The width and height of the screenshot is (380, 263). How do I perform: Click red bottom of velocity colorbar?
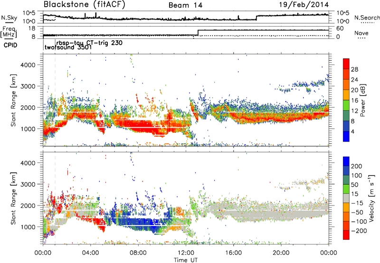(346, 235)
